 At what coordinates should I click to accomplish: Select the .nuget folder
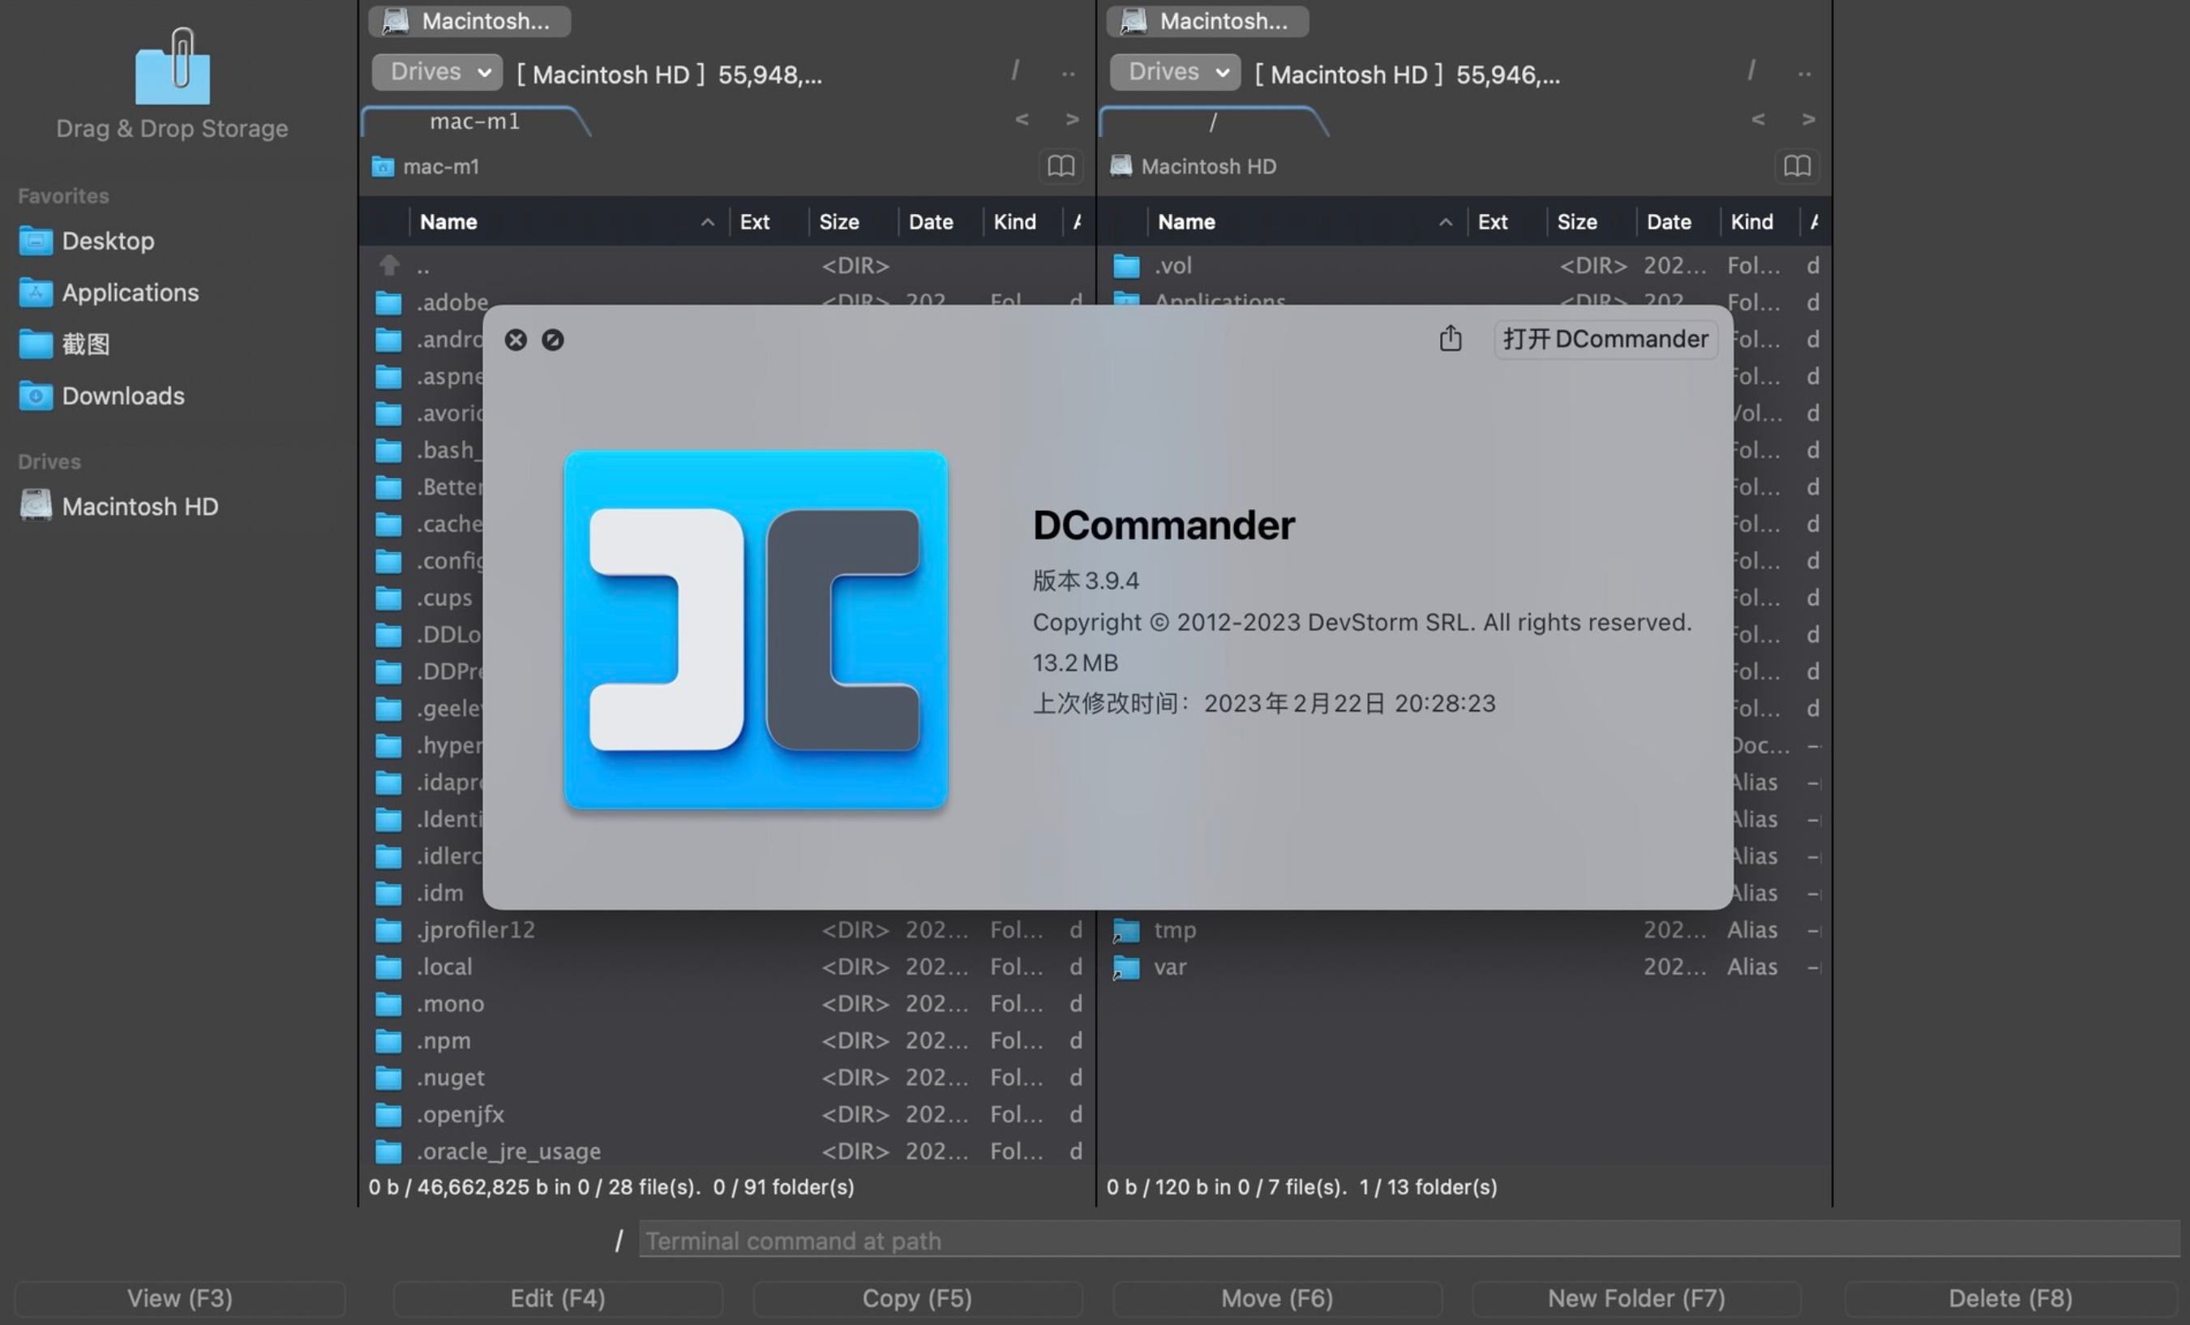coord(727,1078)
